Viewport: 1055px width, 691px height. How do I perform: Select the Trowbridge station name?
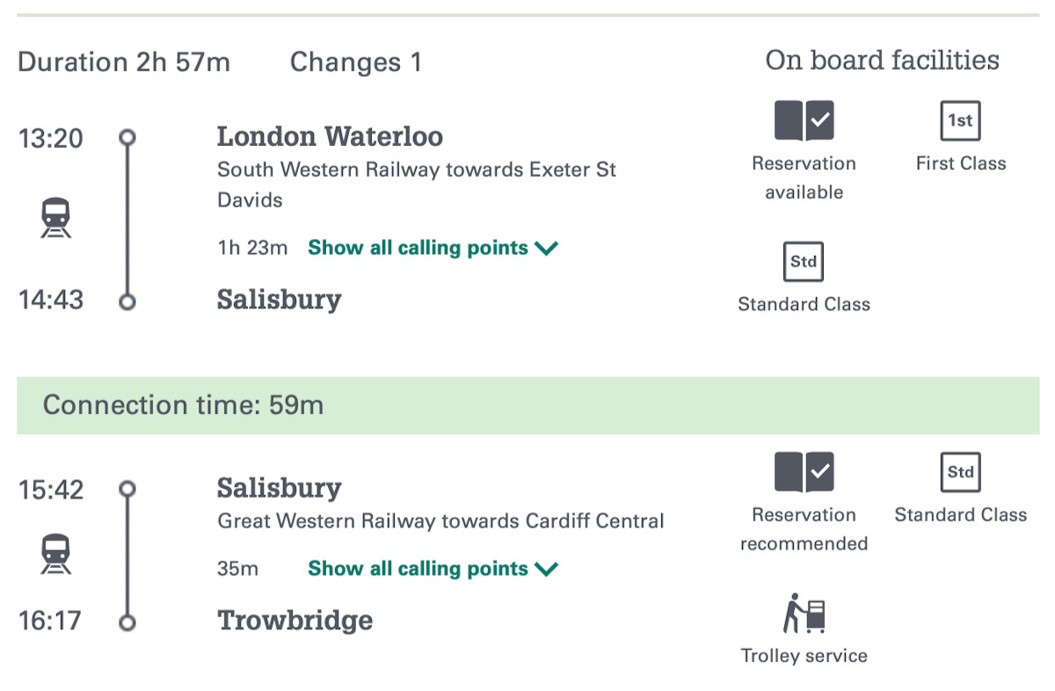point(295,620)
